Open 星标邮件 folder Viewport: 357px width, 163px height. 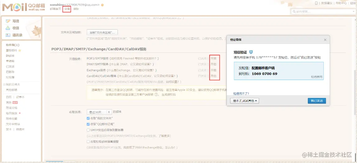(12, 50)
